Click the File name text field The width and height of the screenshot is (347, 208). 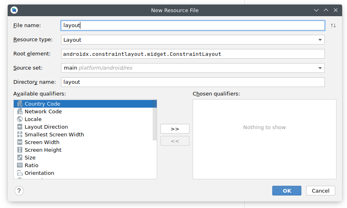(x=192, y=25)
